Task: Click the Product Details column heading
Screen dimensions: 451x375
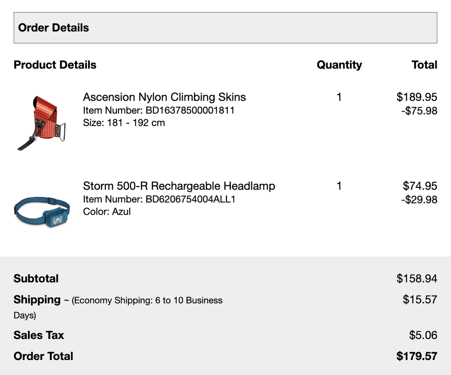Action: 55,65
